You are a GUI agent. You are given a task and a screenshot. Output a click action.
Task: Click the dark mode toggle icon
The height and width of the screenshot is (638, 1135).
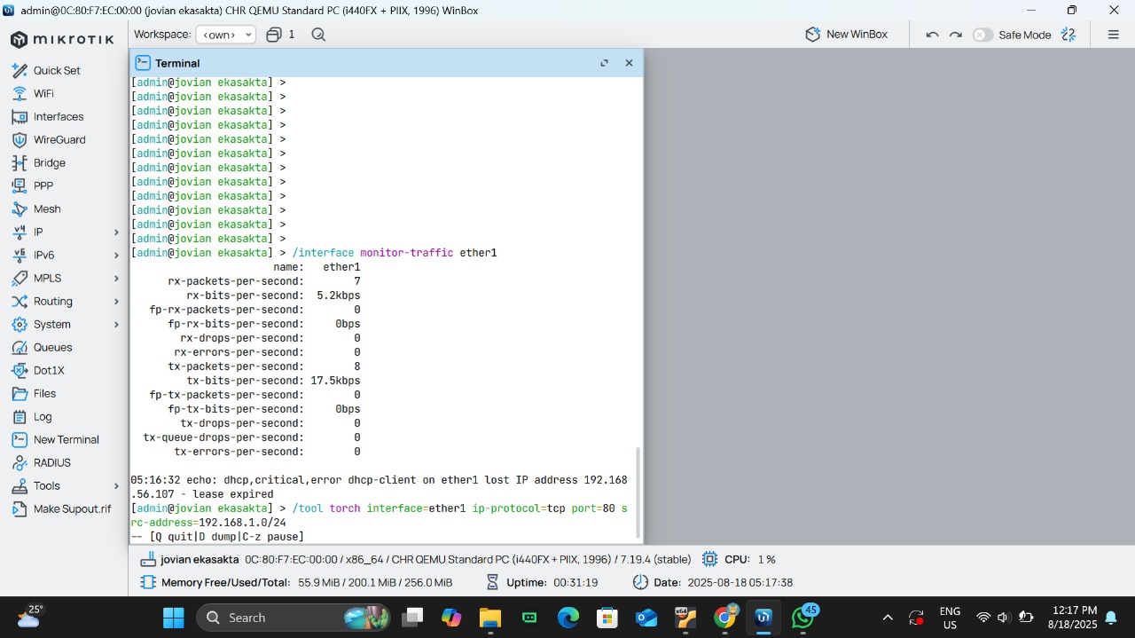coord(1068,35)
